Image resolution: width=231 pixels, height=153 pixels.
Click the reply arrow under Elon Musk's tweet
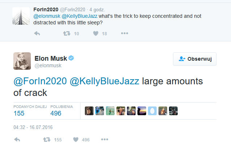coord(17,140)
